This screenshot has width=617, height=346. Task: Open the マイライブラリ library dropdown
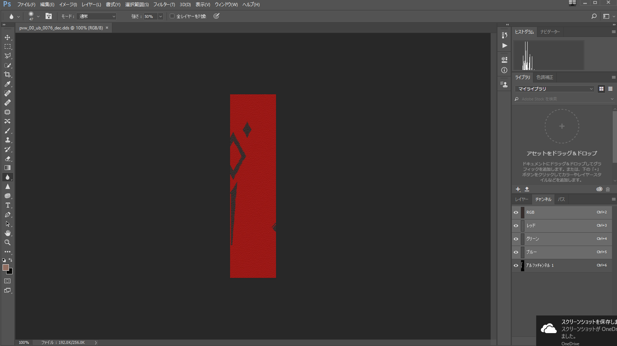pos(555,89)
